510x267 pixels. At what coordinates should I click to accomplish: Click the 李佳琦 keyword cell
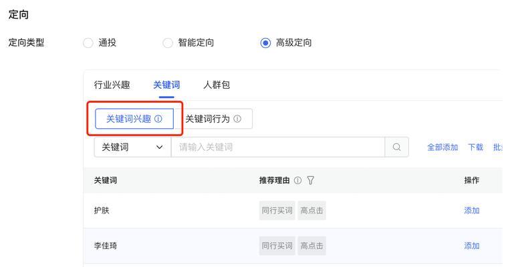coord(106,246)
